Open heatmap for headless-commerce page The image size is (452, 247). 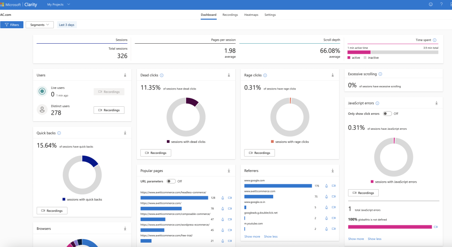click(x=222, y=198)
